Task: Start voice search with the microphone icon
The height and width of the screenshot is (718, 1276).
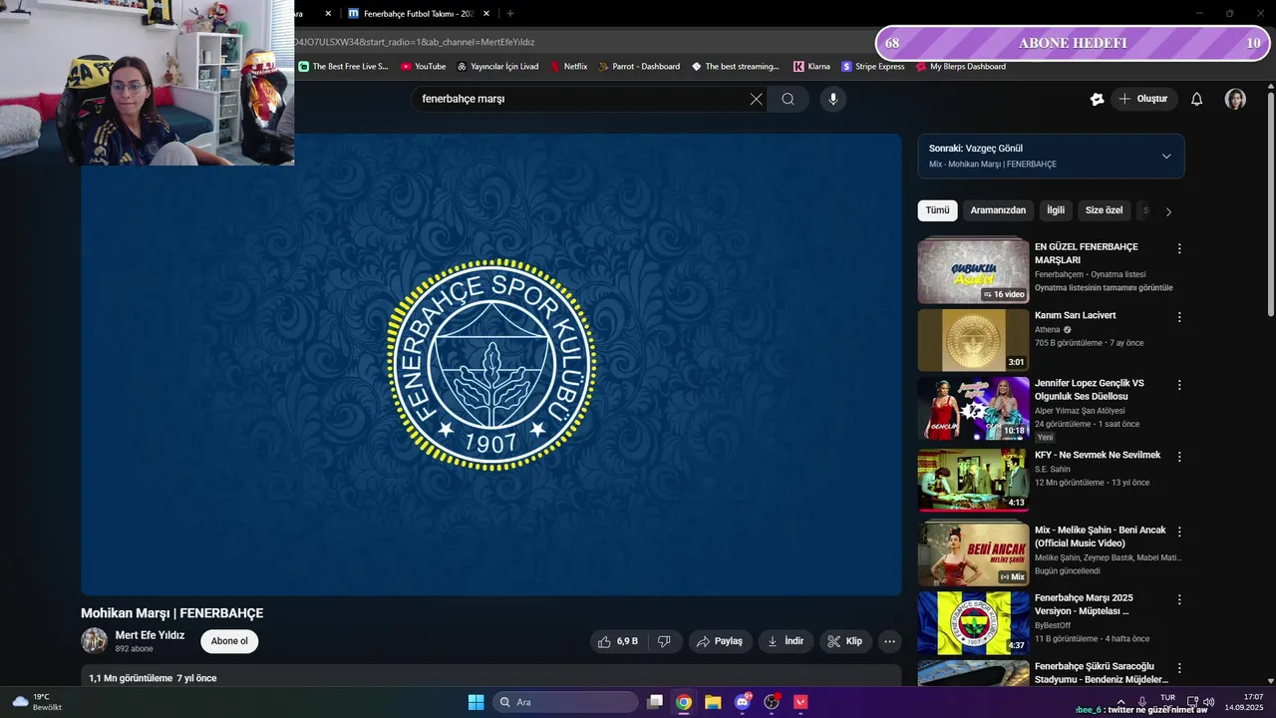Action: 833,99
